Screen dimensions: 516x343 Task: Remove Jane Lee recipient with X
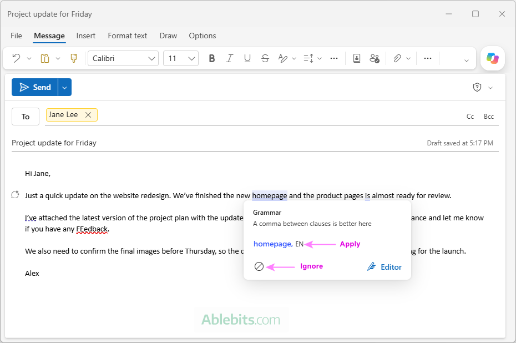tap(88, 114)
